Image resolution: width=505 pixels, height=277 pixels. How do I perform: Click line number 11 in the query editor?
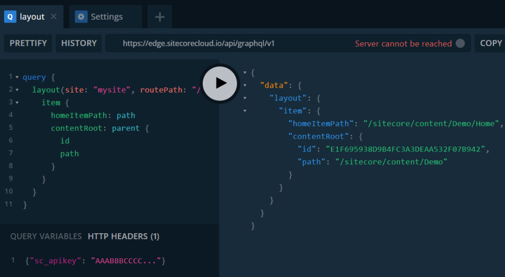pyautogui.click(x=9, y=204)
